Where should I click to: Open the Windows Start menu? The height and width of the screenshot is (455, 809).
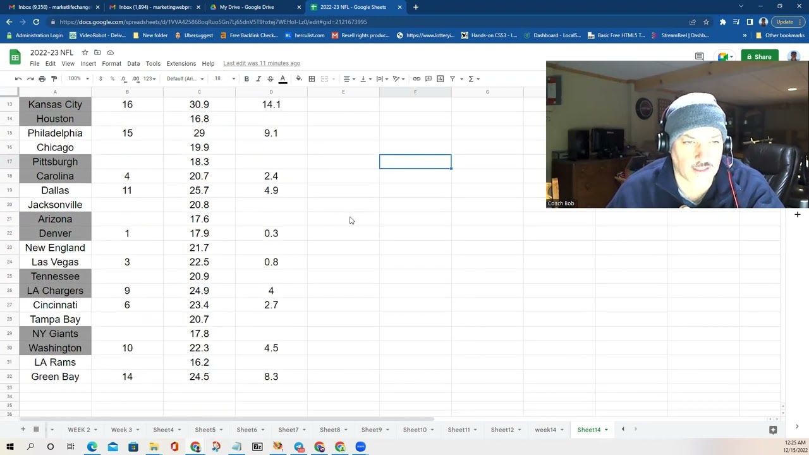click(9, 447)
